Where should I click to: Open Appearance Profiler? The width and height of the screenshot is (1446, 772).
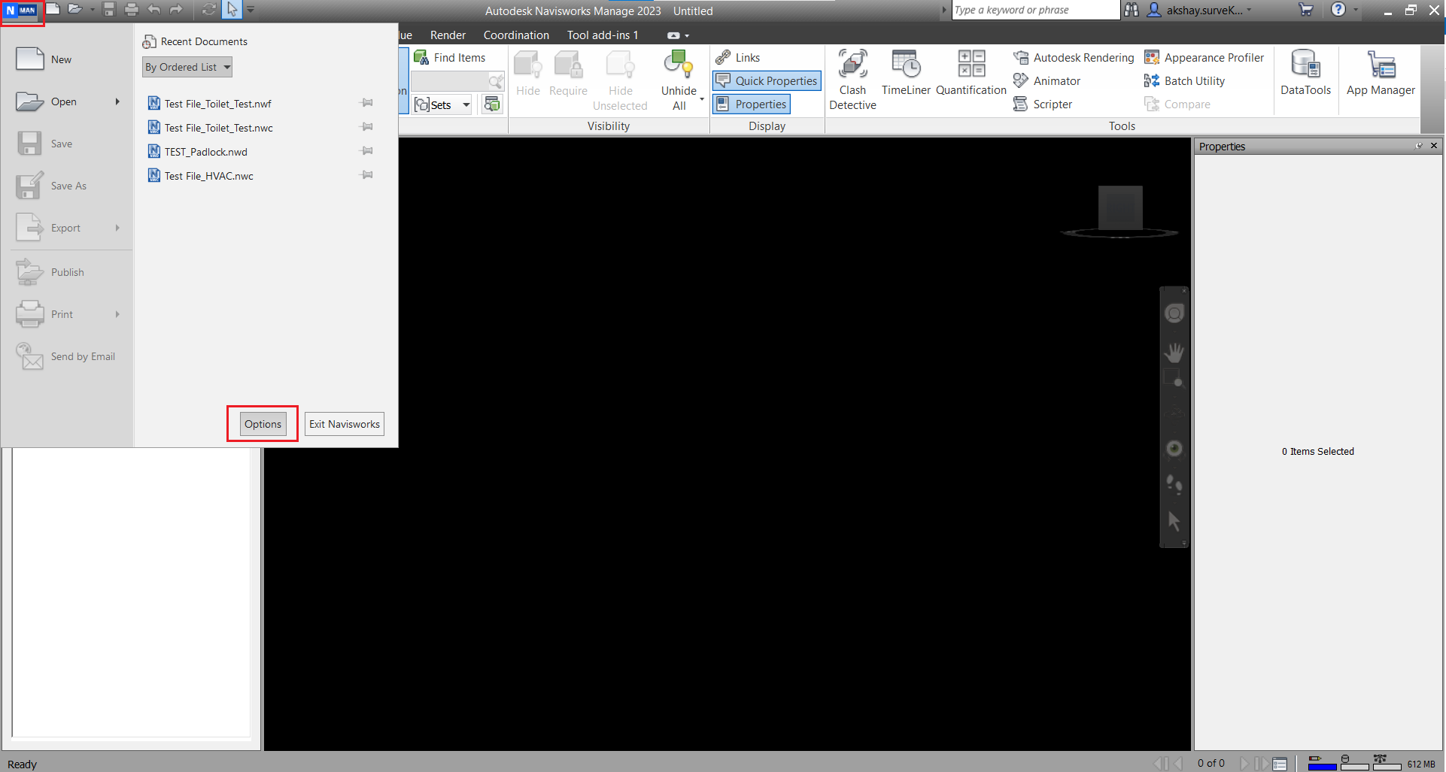point(1204,58)
